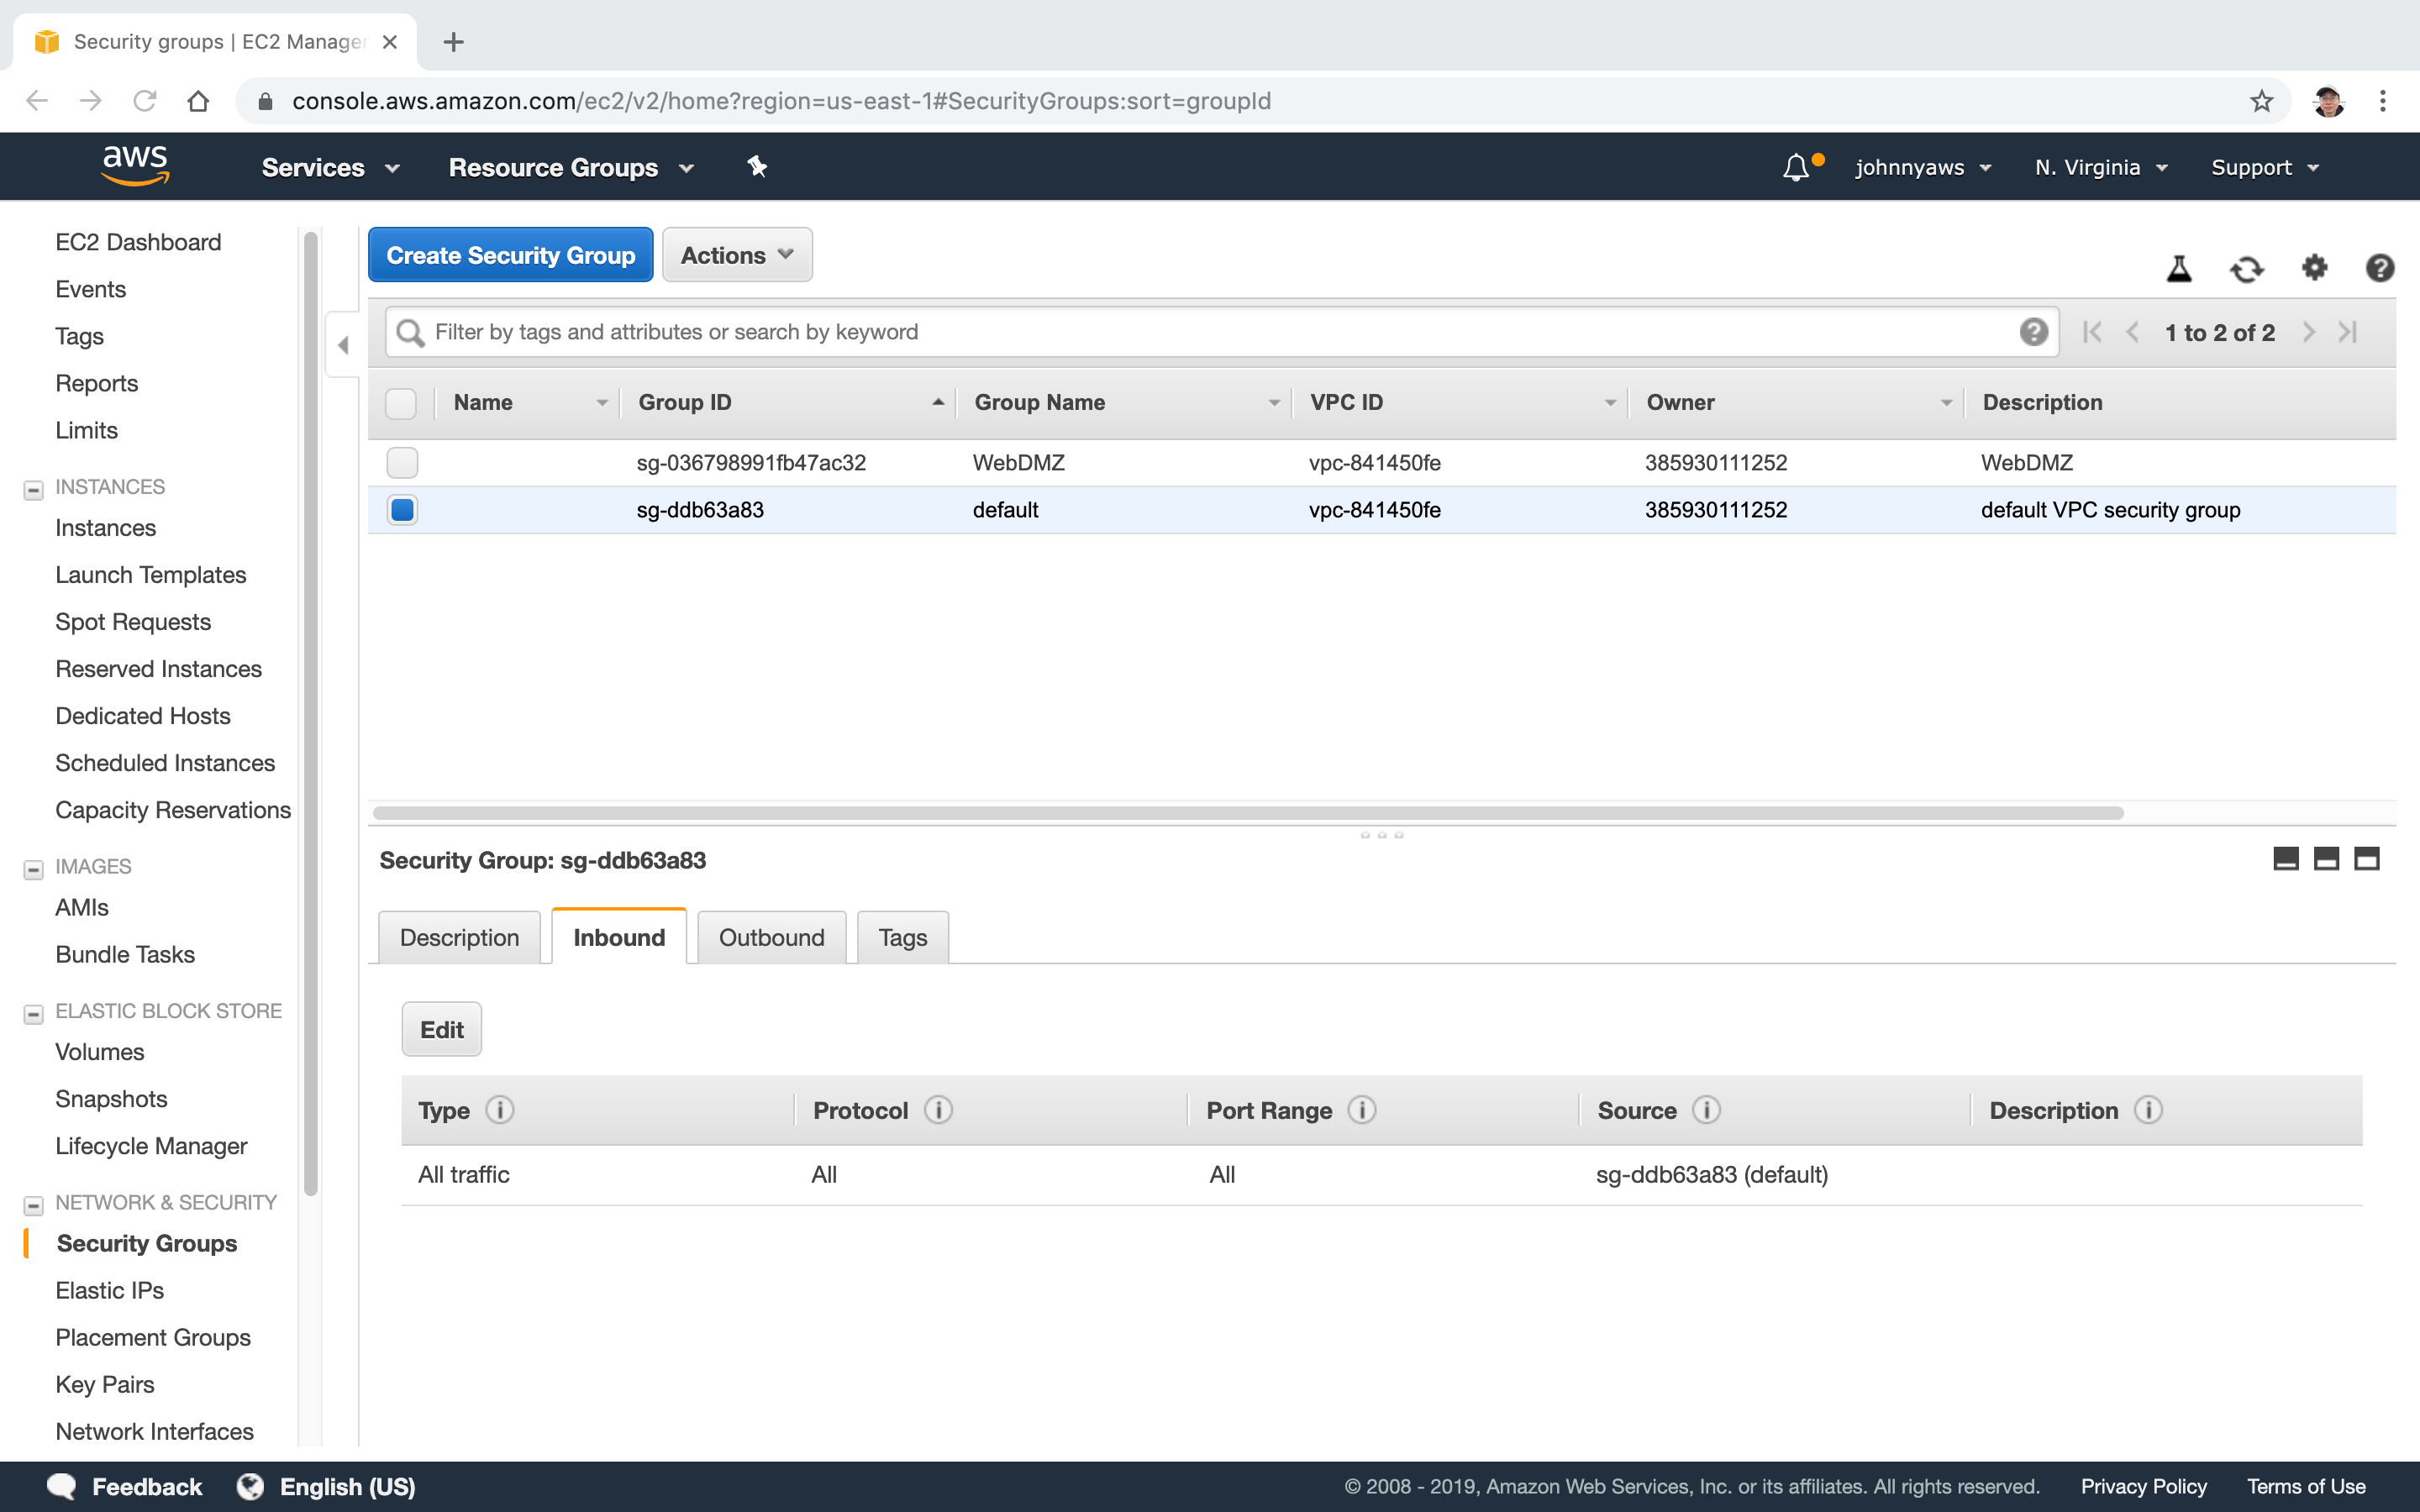Click the search filter help icon
Screen dimensions: 2420x1512
(2033, 332)
